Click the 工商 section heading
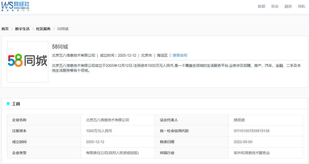Viewport: 309px width, 164px height. 16,104
